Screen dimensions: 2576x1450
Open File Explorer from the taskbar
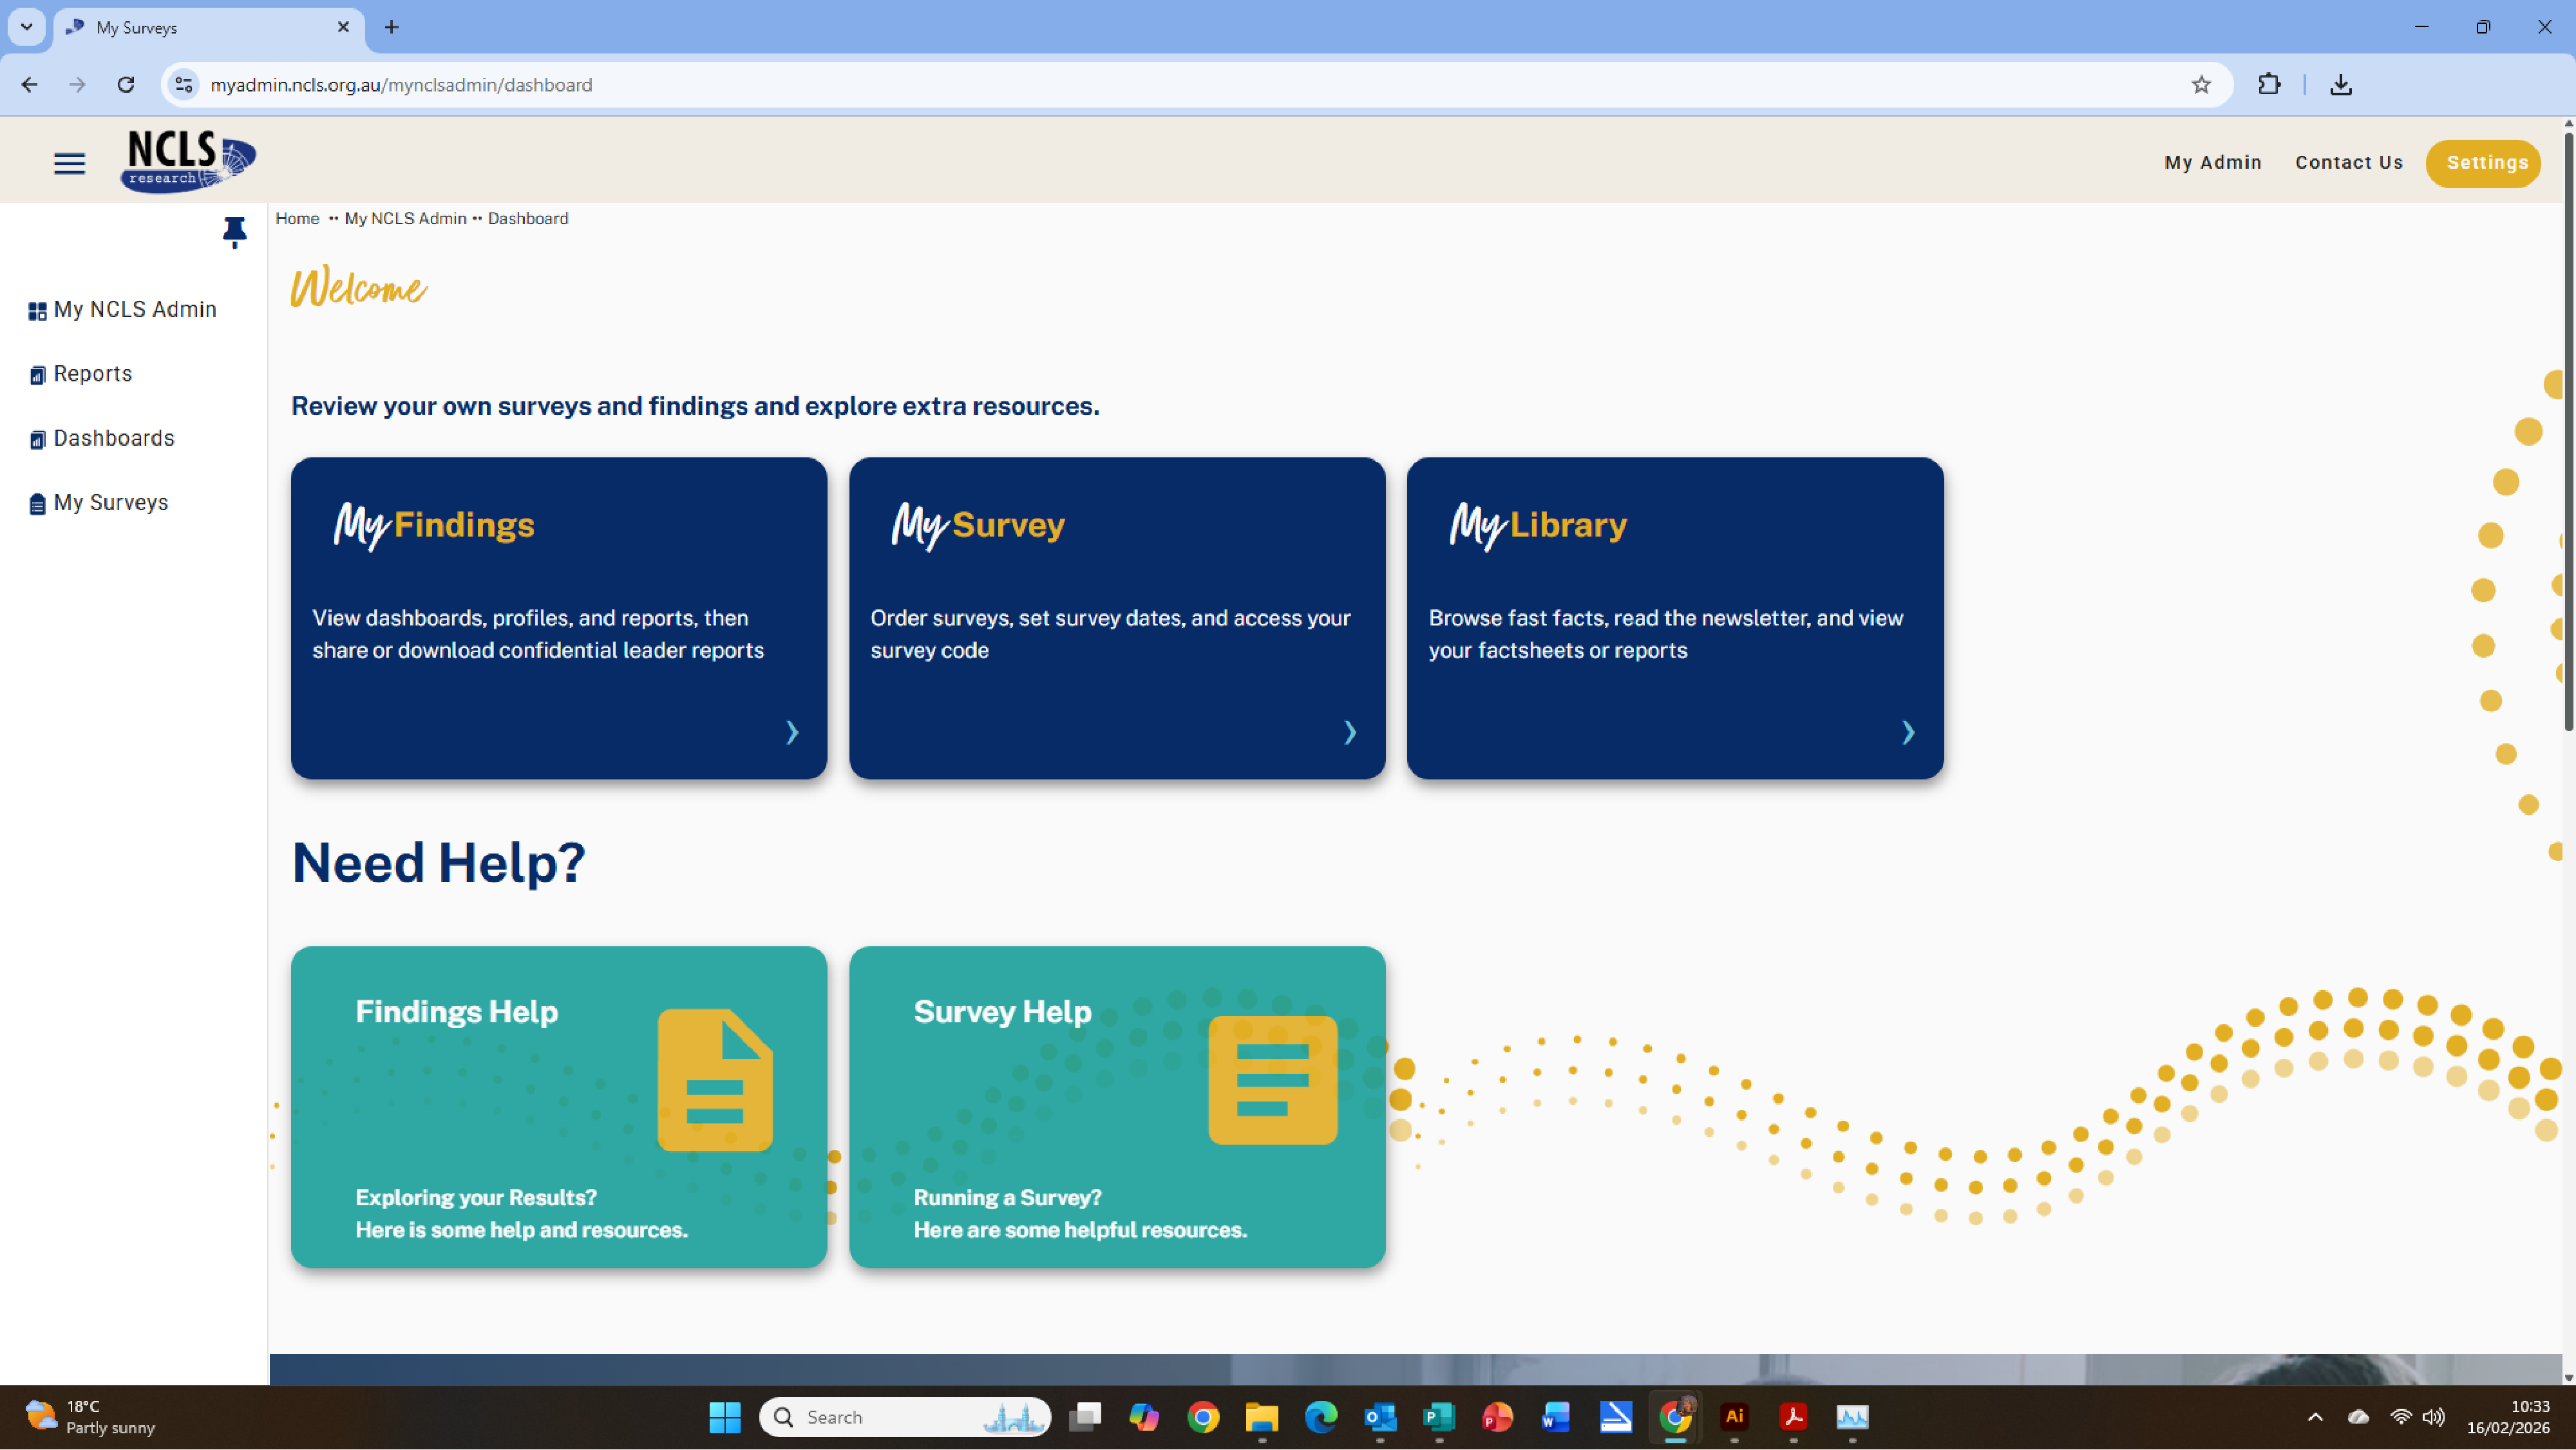coord(1261,1417)
